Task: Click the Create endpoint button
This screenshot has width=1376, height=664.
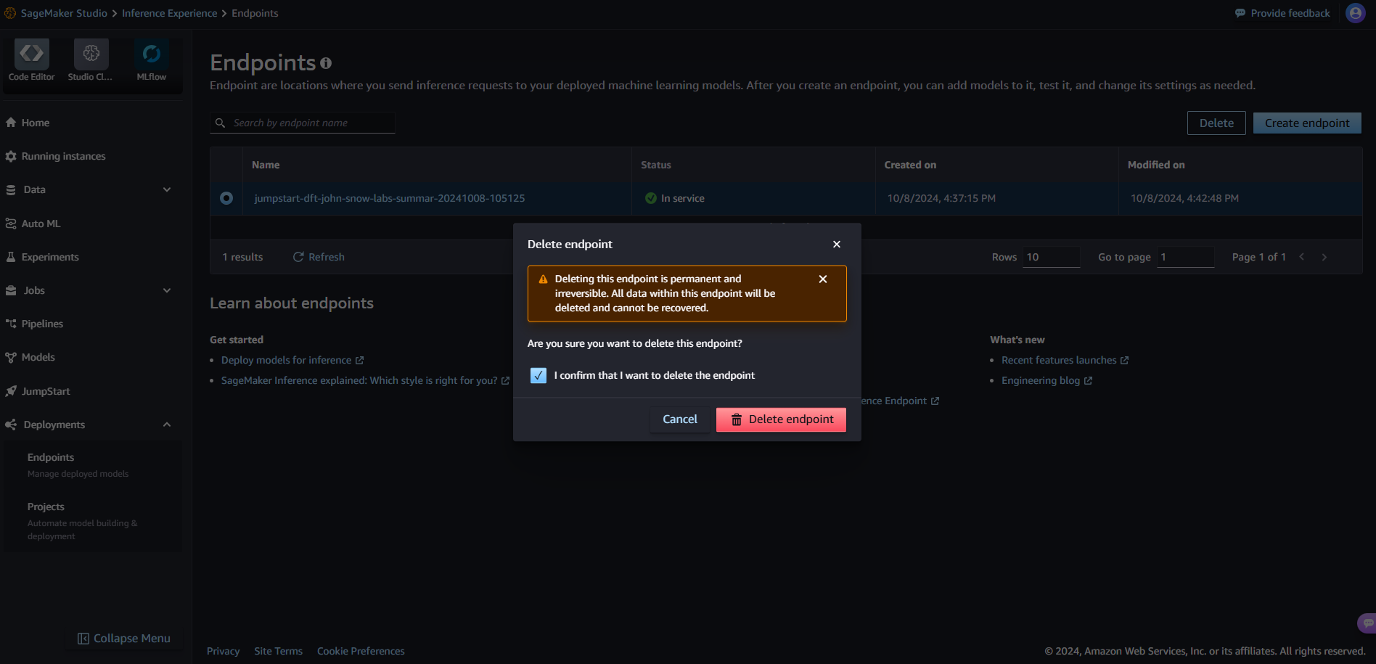Action: pyautogui.click(x=1307, y=123)
